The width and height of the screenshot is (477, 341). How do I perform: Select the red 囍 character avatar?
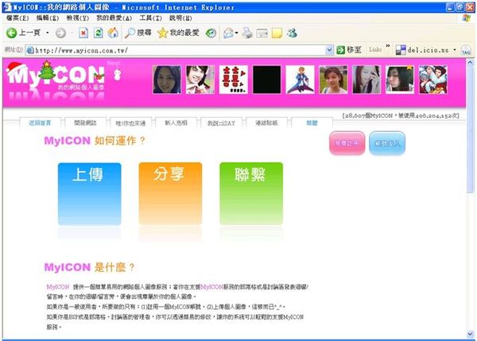[x=233, y=79]
